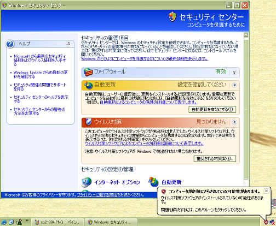Minimize the Security Center window
The height and width of the screenshot is (226, 276).
pos(229,5)
